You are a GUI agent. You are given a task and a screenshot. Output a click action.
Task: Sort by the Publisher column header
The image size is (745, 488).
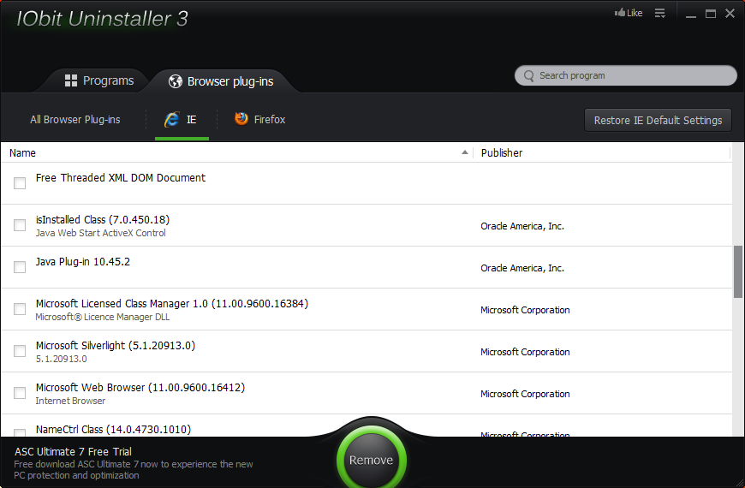tap(501, 153)
